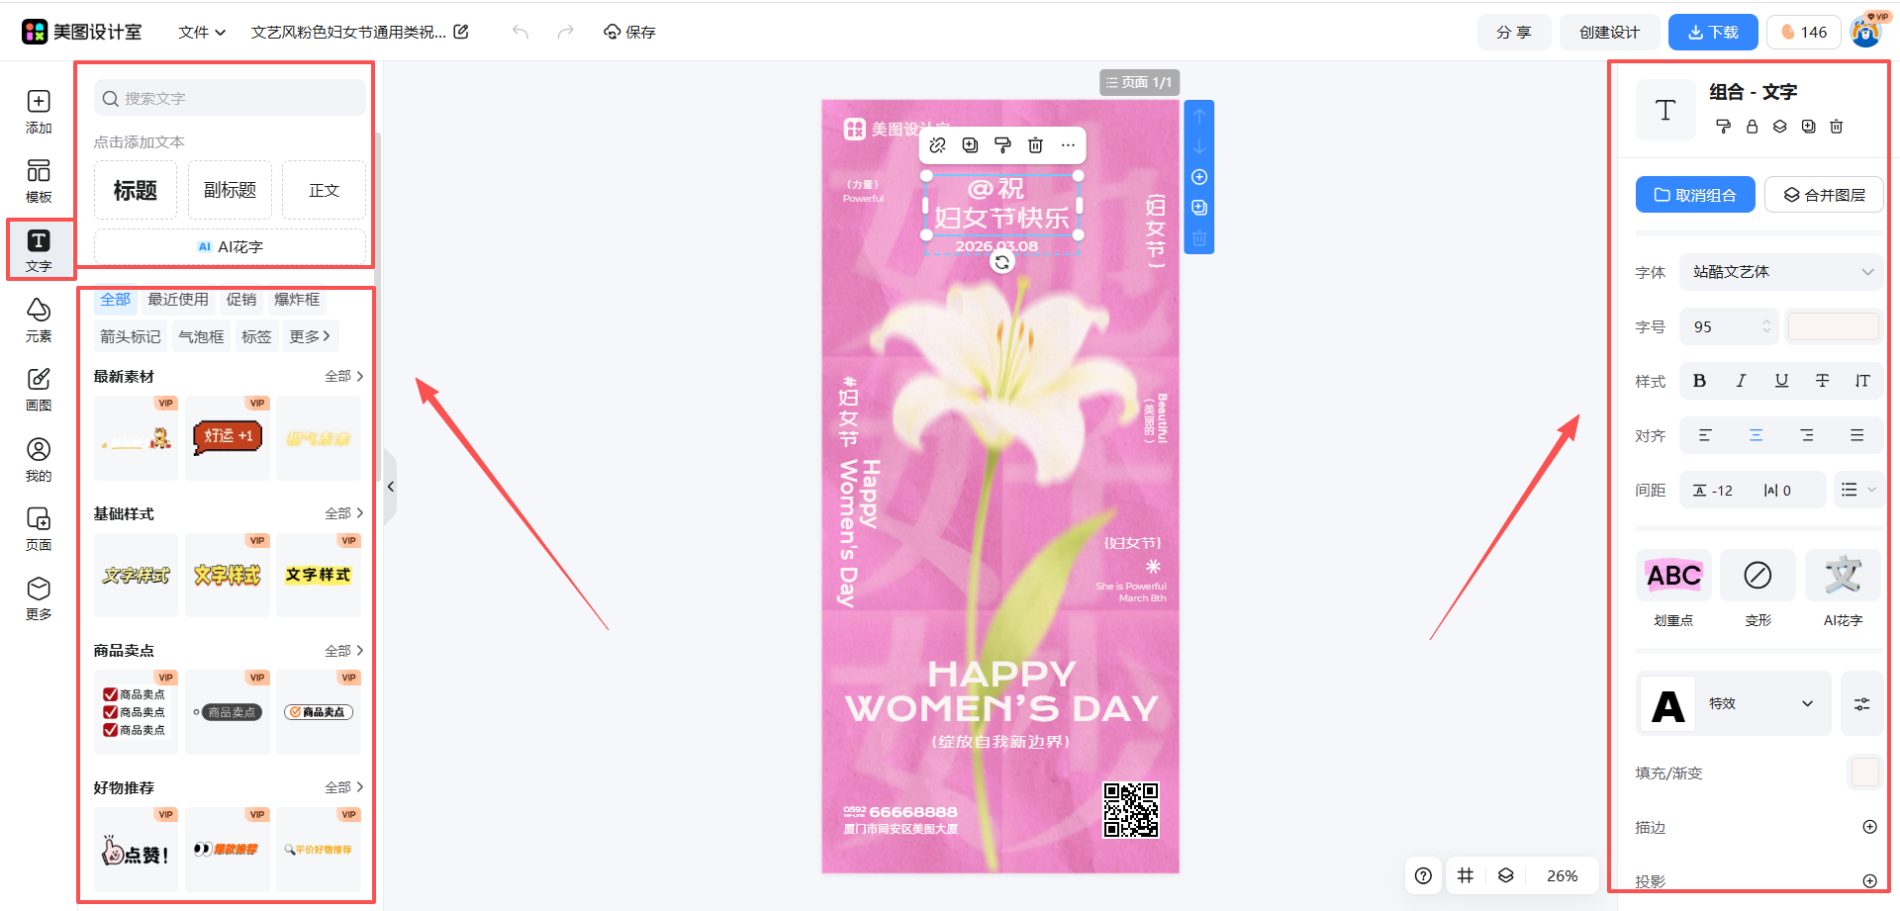Click the rotate handle below the selected text

tap(1001, 262)
